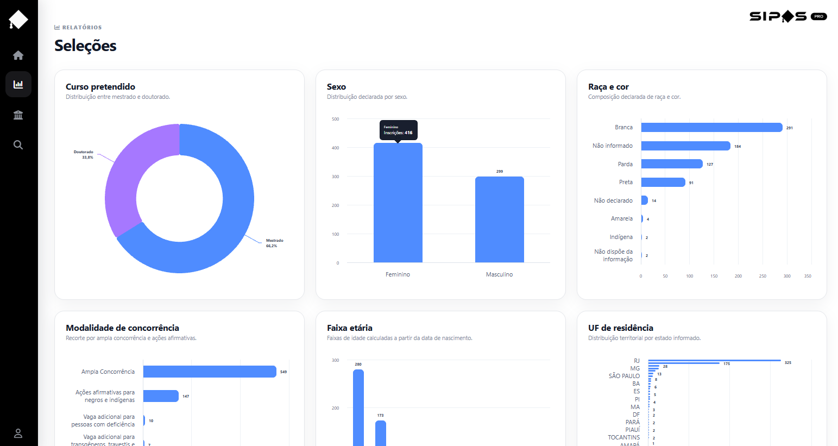Select the Parda bar

point(672,164)
